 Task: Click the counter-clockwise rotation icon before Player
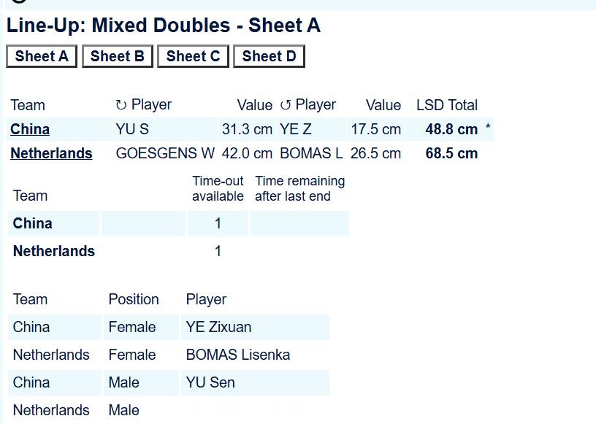pyautogui.click(x=286, y=105)
